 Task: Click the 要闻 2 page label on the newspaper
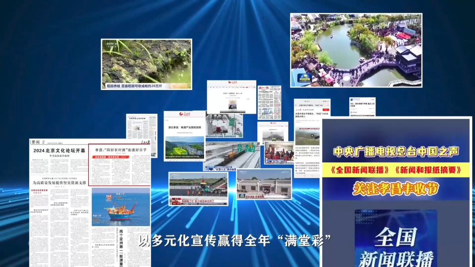[x=38, y=142]
